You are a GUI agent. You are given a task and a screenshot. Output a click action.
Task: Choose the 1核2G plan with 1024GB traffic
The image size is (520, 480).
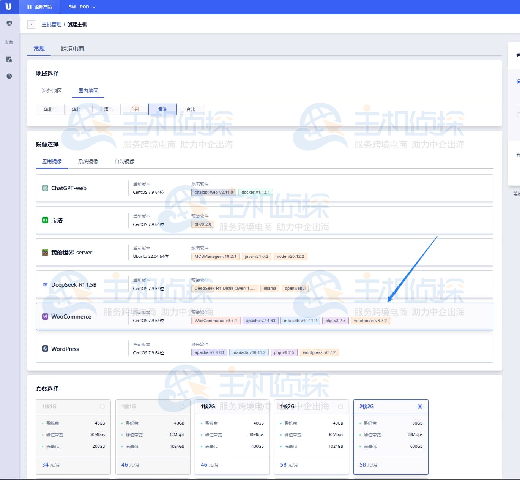click(340, 406)
